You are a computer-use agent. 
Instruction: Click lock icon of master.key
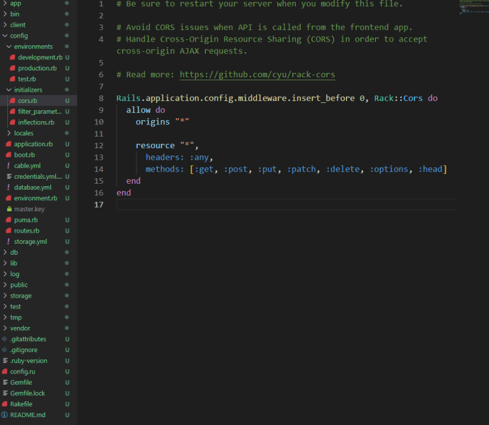point(9,209)
